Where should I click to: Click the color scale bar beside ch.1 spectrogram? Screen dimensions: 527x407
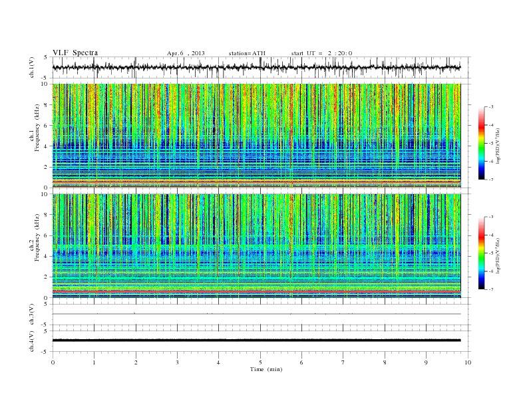tap(481, 143)
